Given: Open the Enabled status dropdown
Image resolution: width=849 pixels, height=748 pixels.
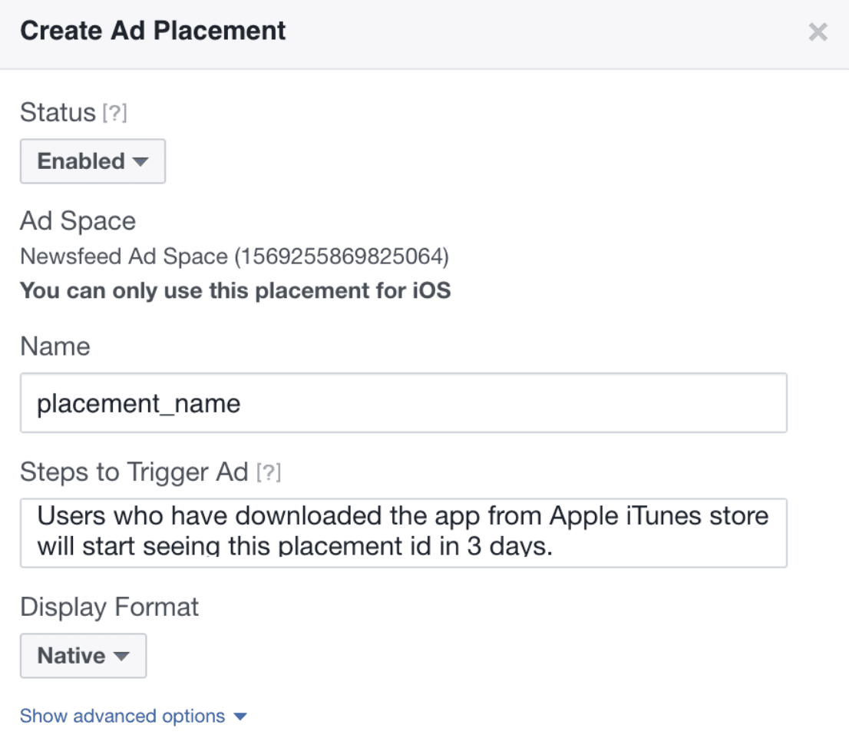Looking at the screenshot, I should (93, 161).
